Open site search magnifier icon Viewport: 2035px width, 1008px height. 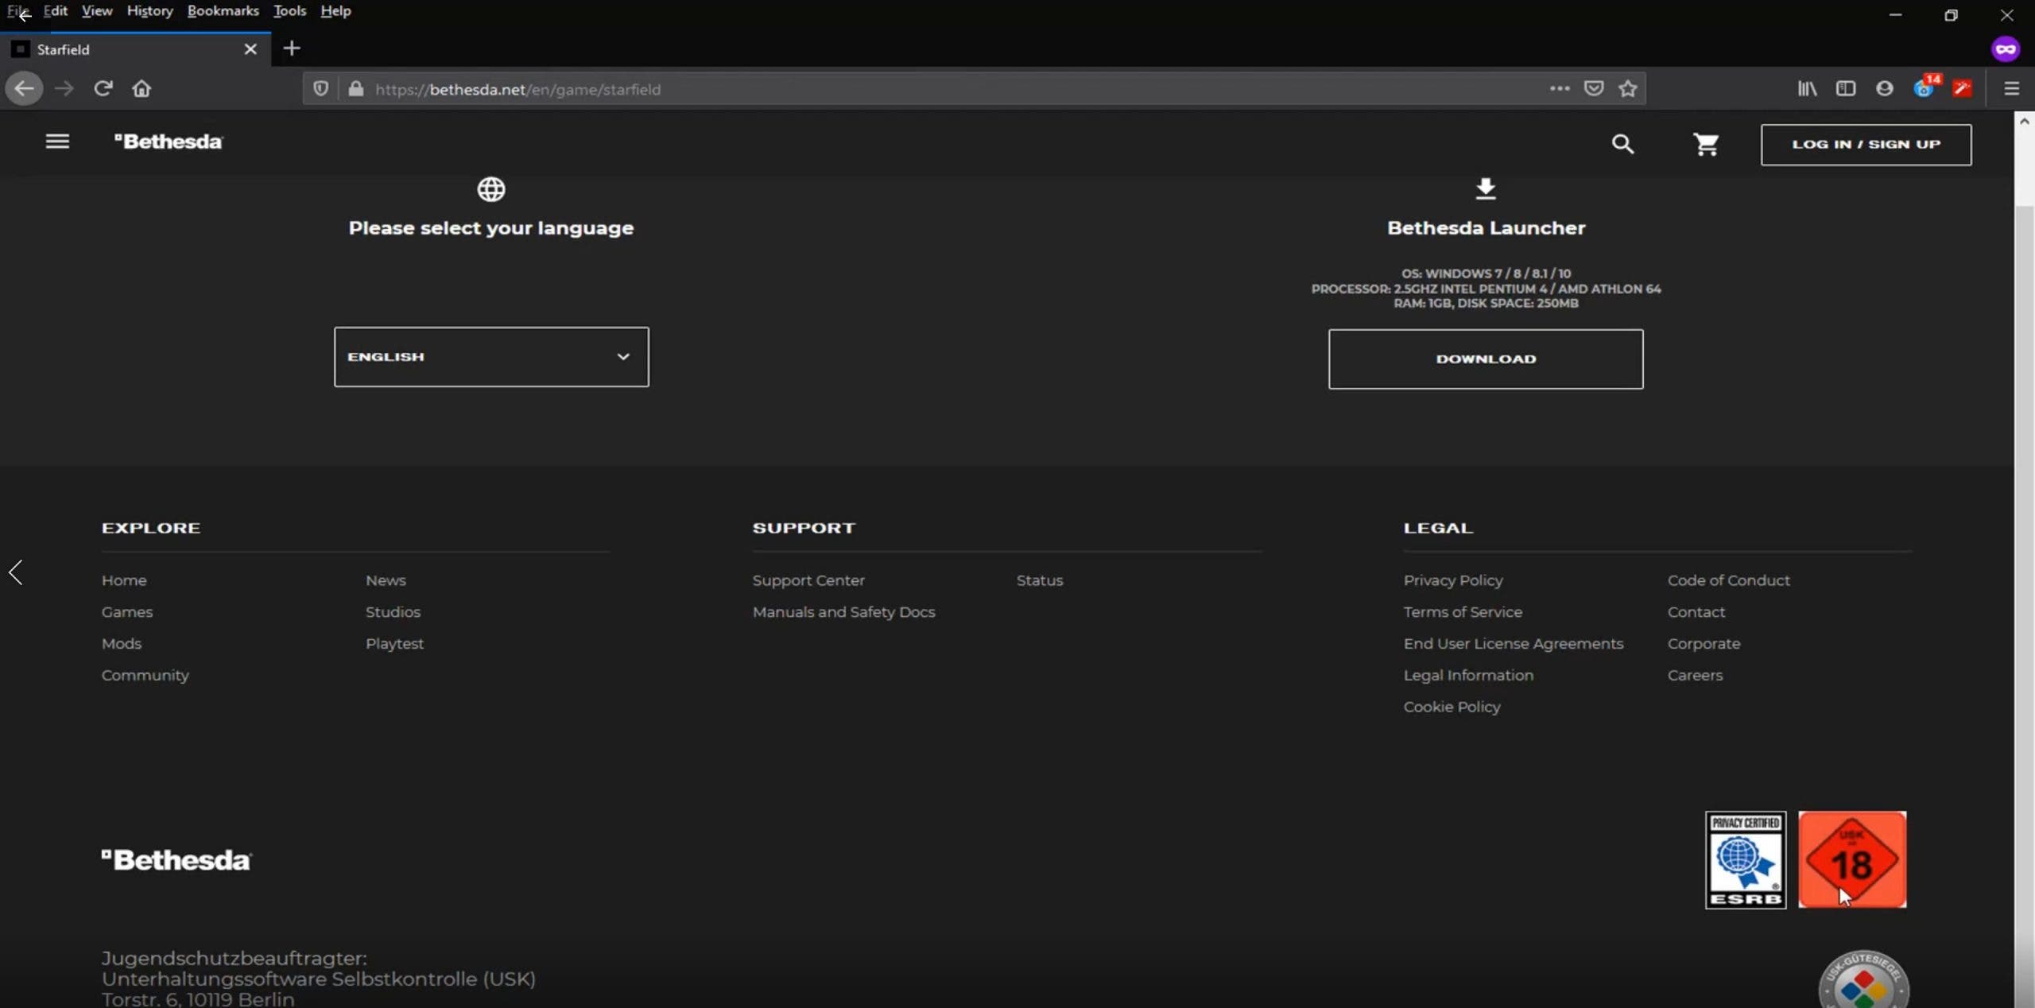point(1622,144)
